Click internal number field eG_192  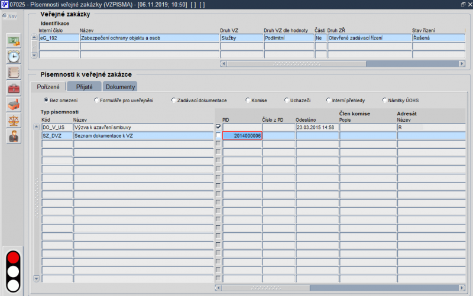pyautogui.click(x=59, y=38)
